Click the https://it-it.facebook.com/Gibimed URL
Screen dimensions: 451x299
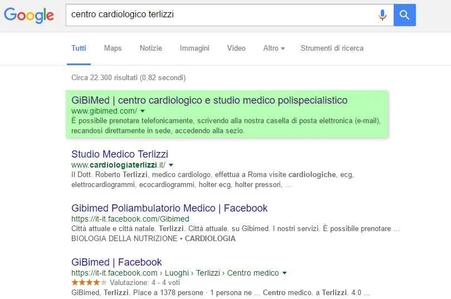click(x=130, y=219)
